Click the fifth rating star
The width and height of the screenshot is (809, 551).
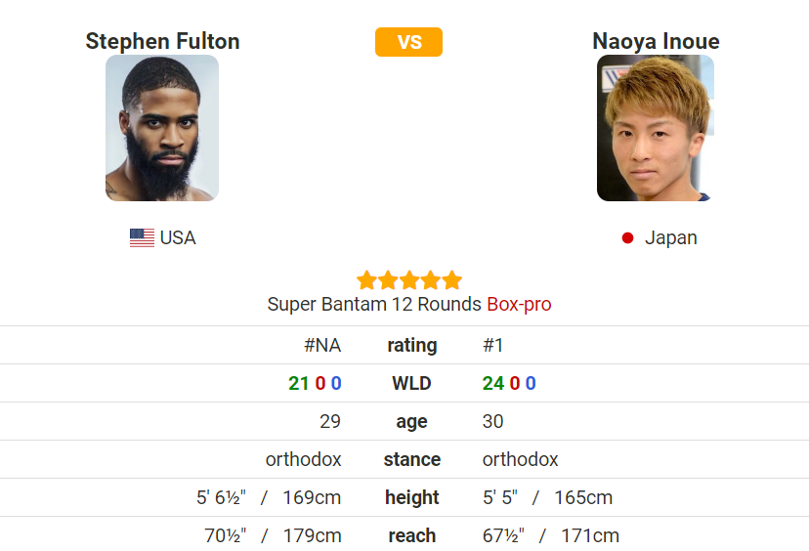[x=451, y=280]
